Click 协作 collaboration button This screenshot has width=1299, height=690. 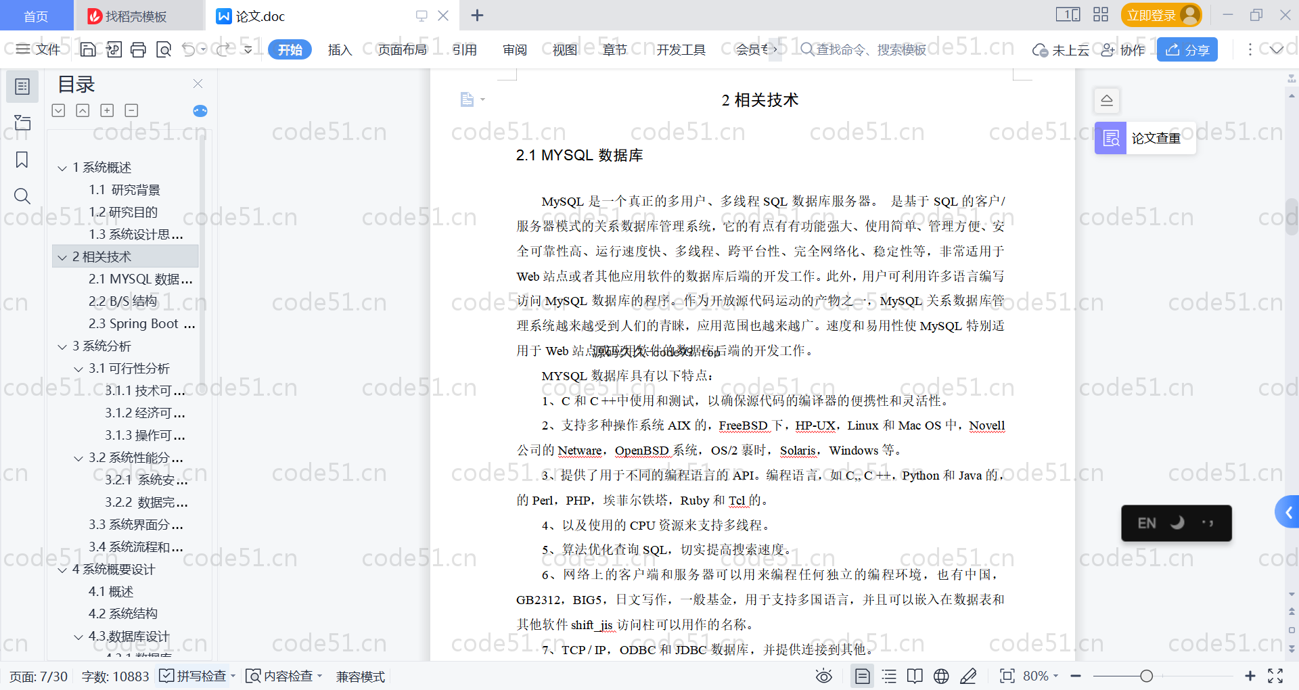point(1123,49)
